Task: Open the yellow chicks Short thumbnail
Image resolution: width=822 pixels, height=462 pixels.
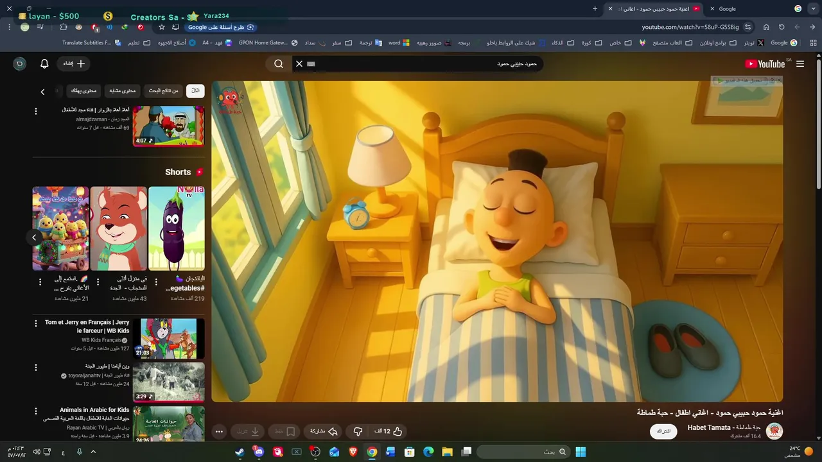Action: [61, 228]
